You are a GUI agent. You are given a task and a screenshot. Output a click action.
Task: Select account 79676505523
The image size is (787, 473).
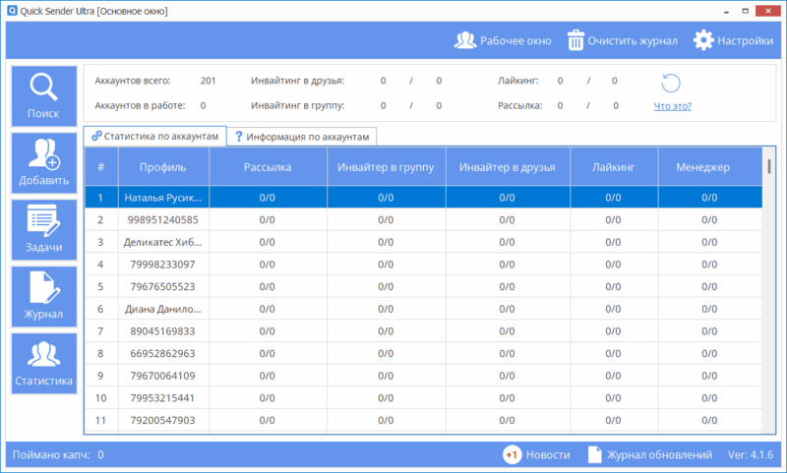[x=163, y=287]
